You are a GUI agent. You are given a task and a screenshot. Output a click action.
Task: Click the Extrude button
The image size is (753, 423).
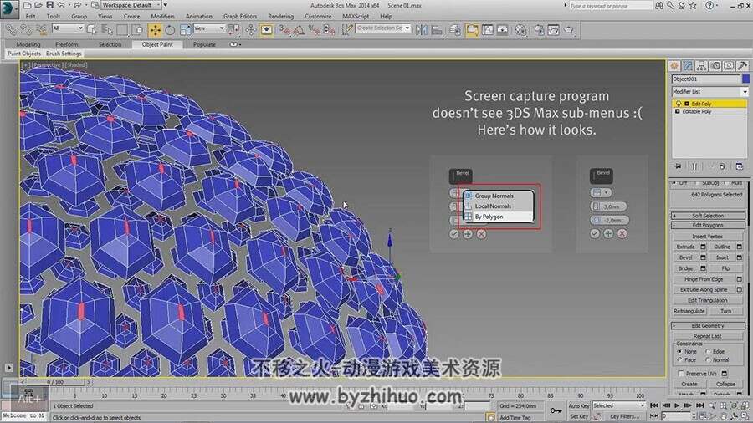point(685,247)
